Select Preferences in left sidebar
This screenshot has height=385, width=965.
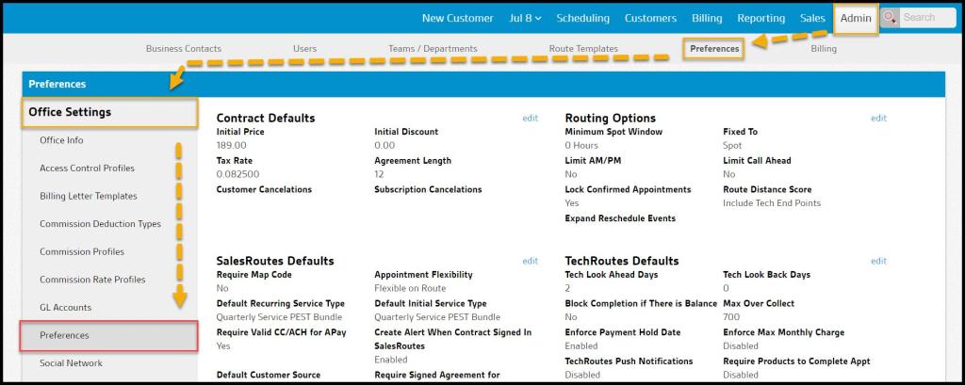[64, 335]
